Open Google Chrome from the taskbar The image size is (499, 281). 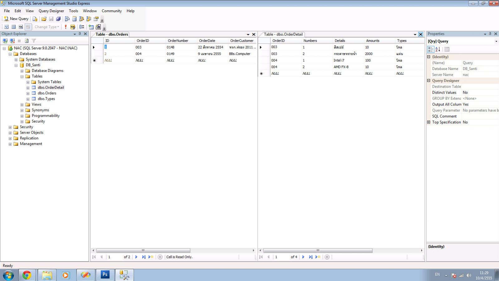tap(27, 275)
